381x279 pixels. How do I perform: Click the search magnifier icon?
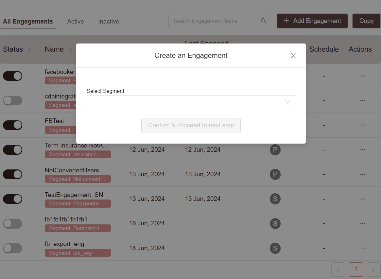point(264,21)
